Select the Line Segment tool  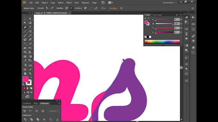[x=25, y=31]
